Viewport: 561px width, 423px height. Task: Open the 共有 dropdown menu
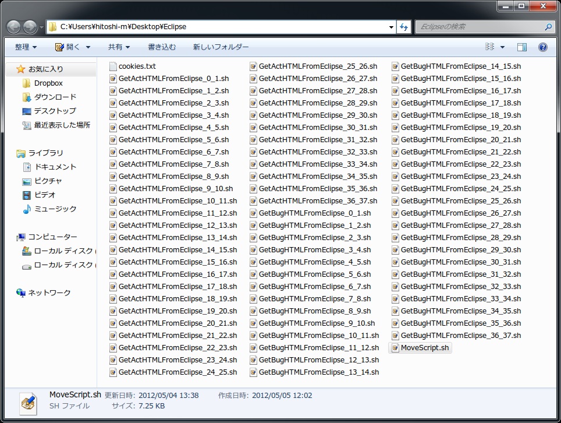[x=119, y=47]
